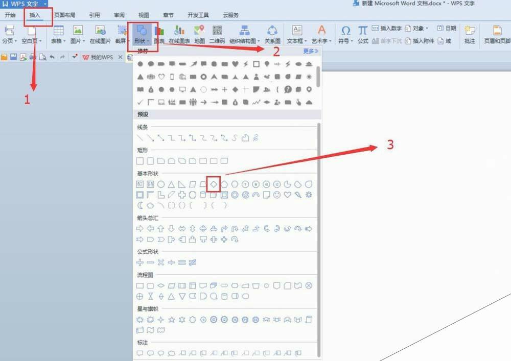
Task: Select the right arrow in 箭头总汇
Action: [140, 229]
